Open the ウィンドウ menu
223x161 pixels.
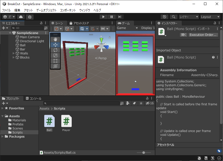click(85, 10)
